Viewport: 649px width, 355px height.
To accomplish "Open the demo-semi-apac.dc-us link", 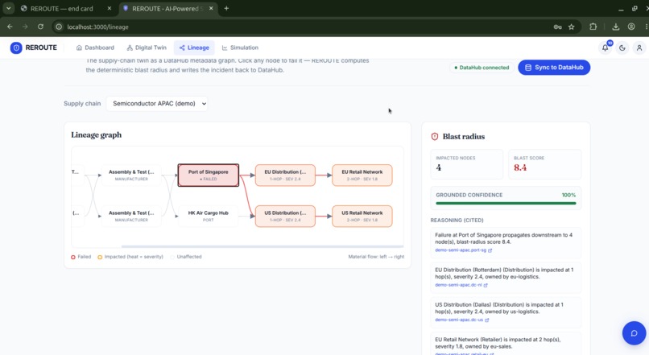I will (462, 320).
